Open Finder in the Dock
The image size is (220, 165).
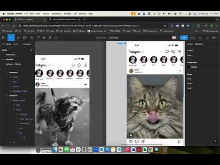click(55, 149)
